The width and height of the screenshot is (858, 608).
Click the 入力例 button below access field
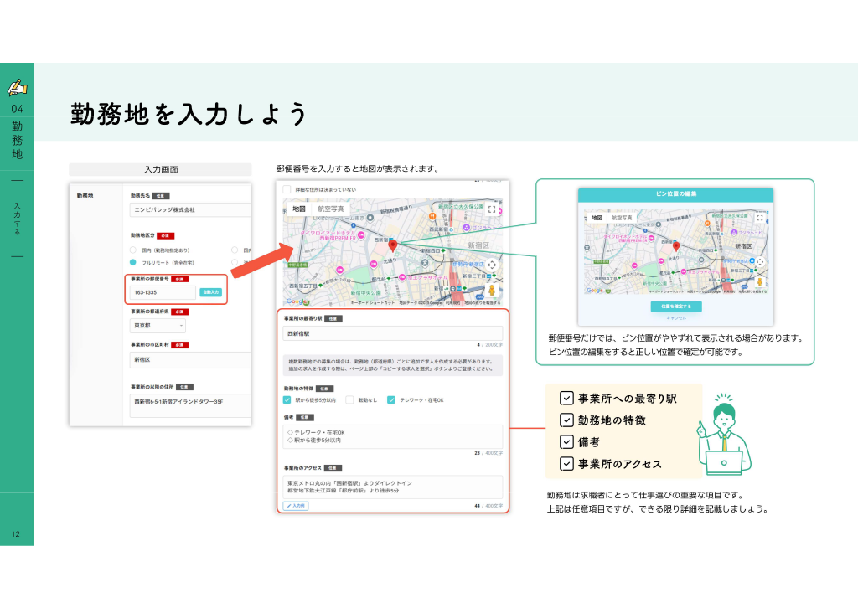point(296,506)
